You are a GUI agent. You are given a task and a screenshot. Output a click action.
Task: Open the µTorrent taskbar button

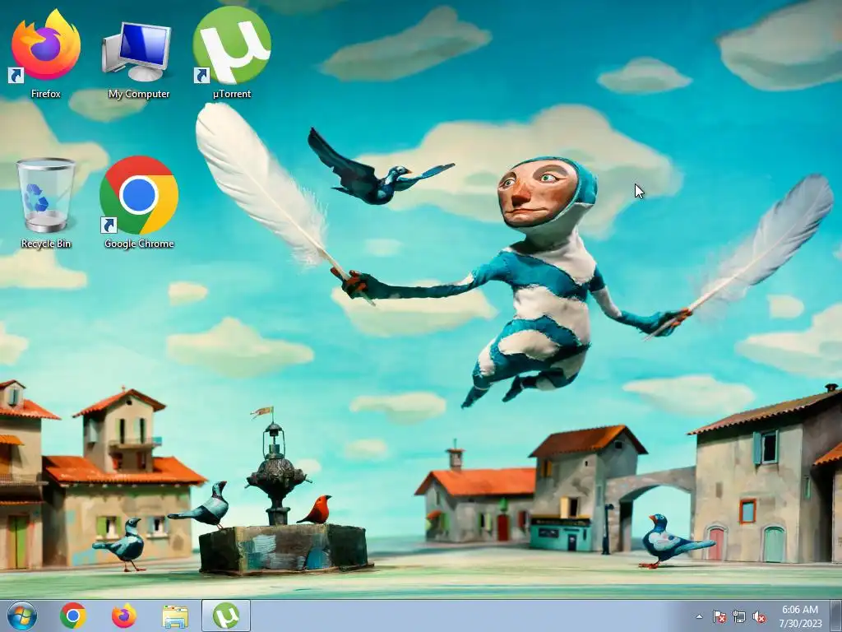click(x=226, y=616)
